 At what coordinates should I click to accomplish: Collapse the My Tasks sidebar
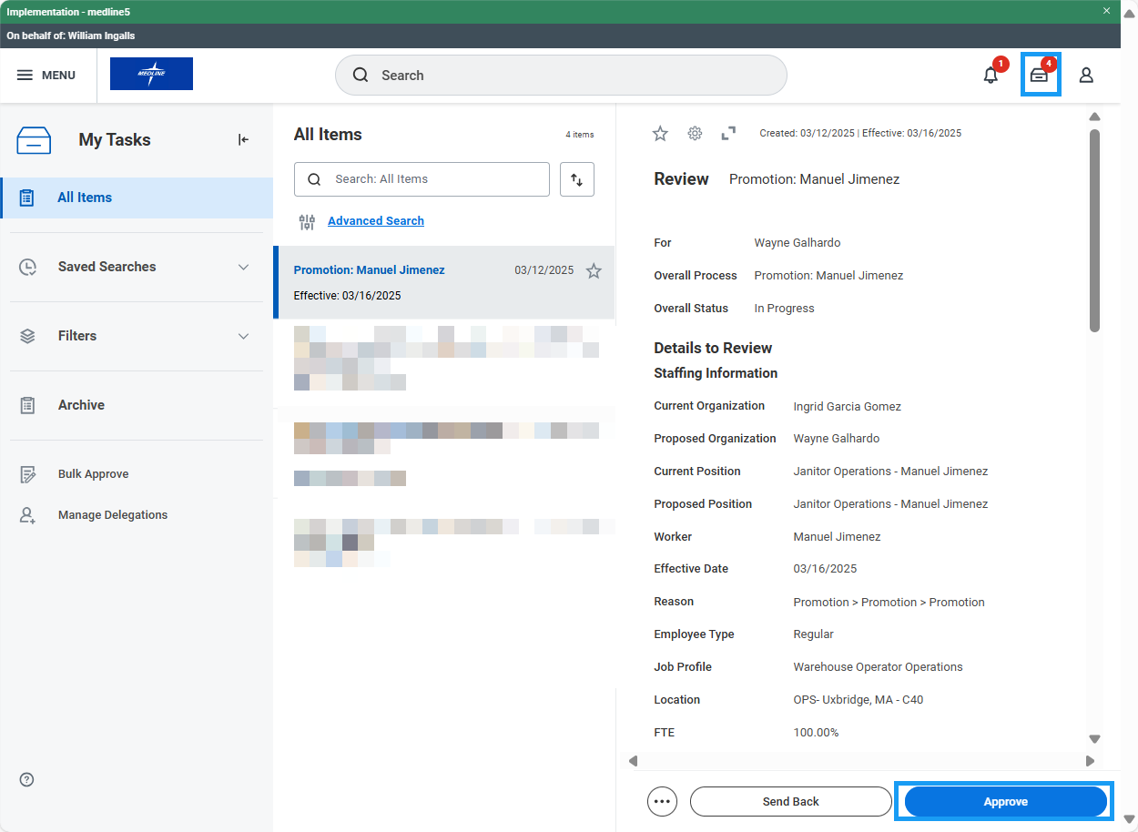point(242,139)
